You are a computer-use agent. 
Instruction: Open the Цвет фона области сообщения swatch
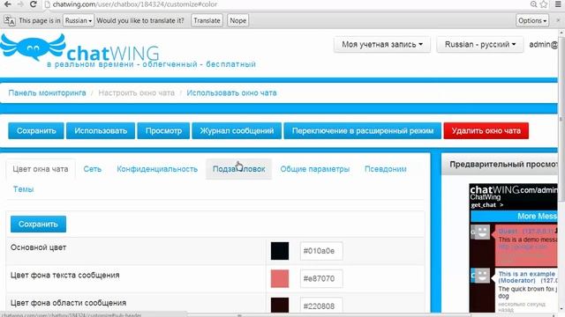pyautogui.click(x=280, y=305)
